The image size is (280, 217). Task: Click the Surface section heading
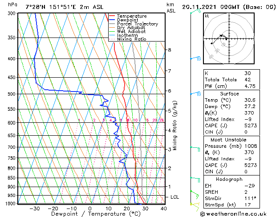229,94
